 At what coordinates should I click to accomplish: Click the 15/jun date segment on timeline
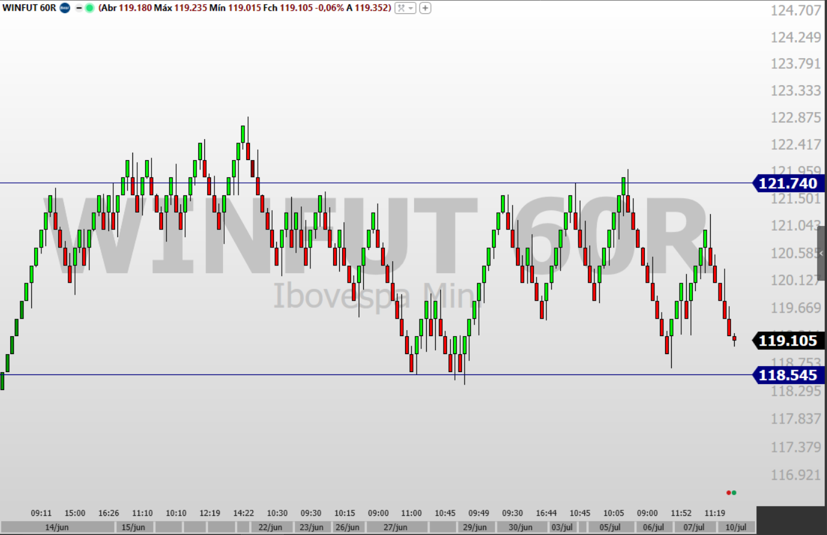click(134, 527)
